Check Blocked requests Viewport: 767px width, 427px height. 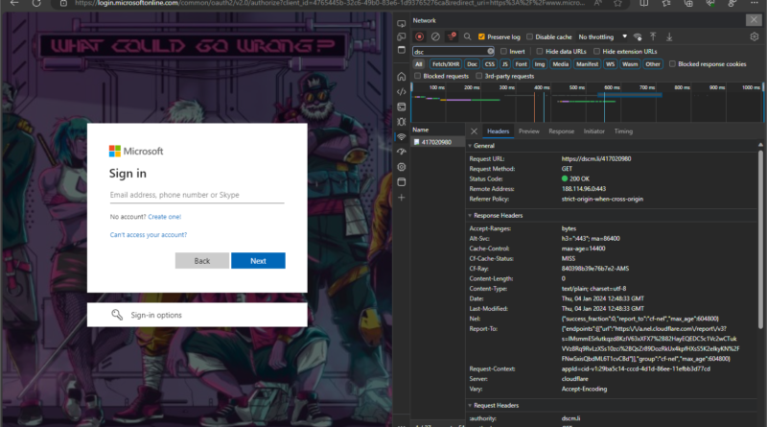point(417,76)
